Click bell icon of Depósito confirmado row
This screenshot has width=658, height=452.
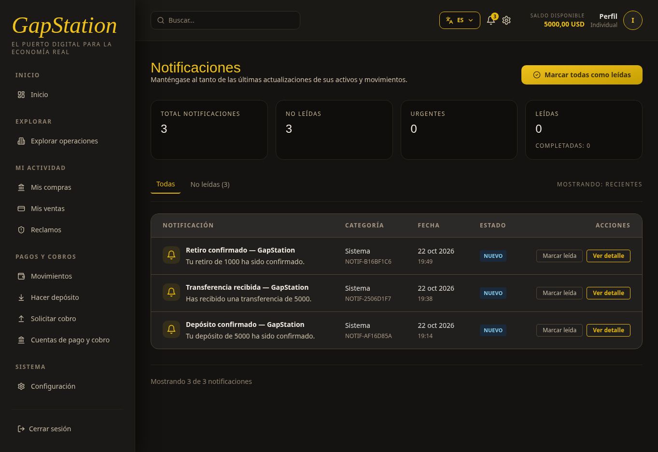tap(171, 329)
